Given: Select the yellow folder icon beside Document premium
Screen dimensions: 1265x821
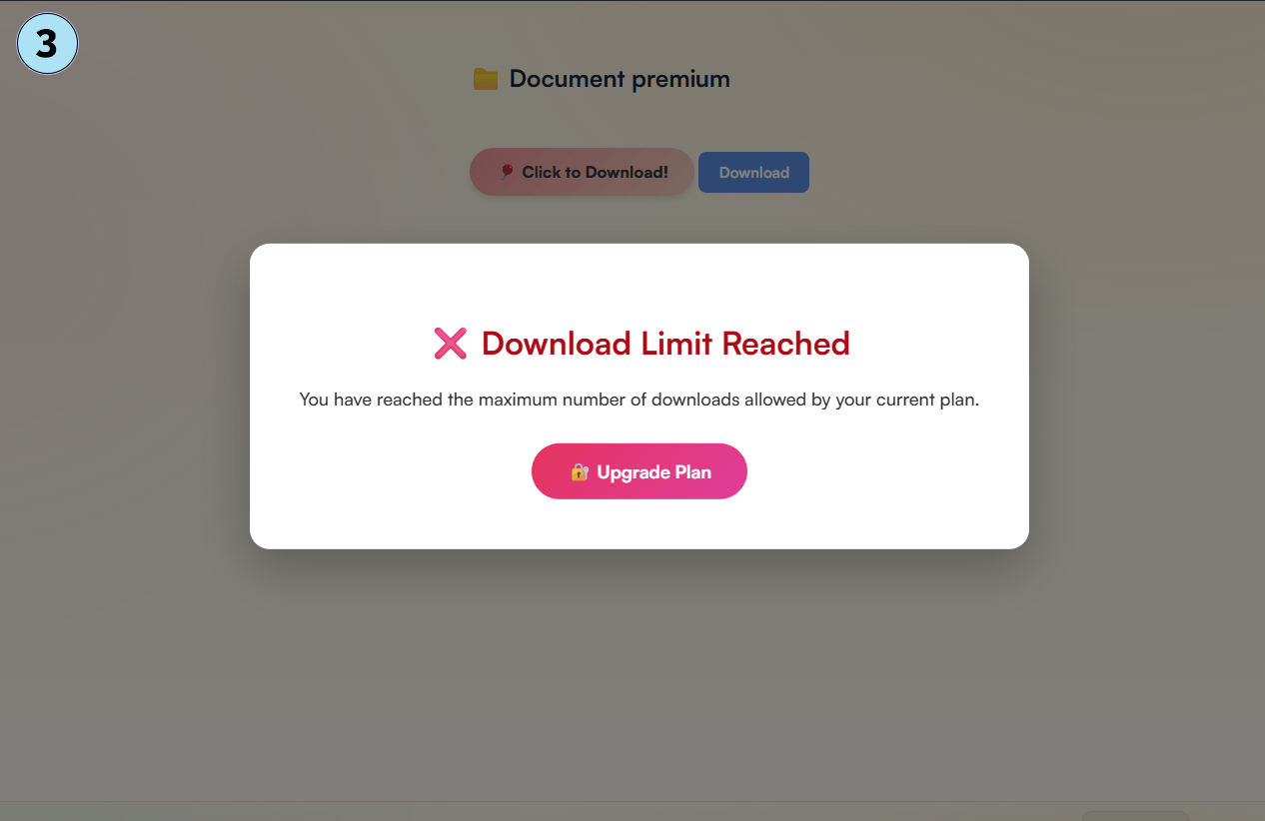Looking at the screenshot, I should pyautogui.click(x=486, y=79).
